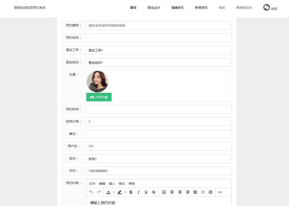Viewport: 289px width, 206px height.
Task: Click the 医生工号 input field
Action: [159, 50]
